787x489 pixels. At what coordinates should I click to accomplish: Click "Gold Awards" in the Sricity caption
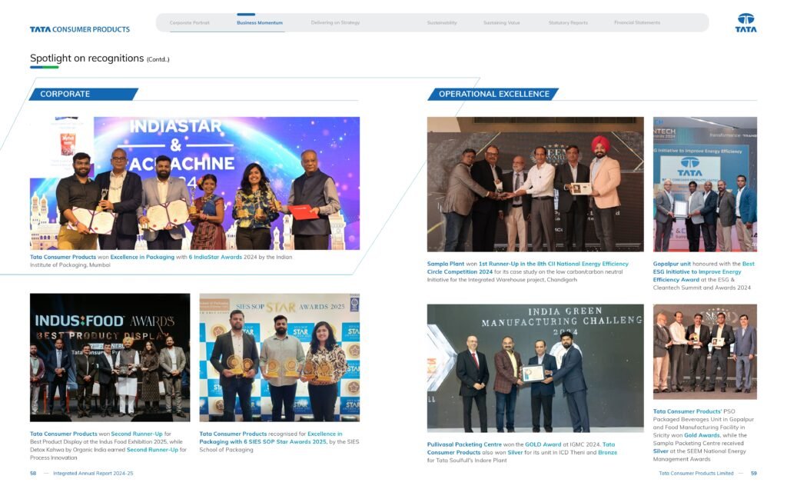(702, 435)
